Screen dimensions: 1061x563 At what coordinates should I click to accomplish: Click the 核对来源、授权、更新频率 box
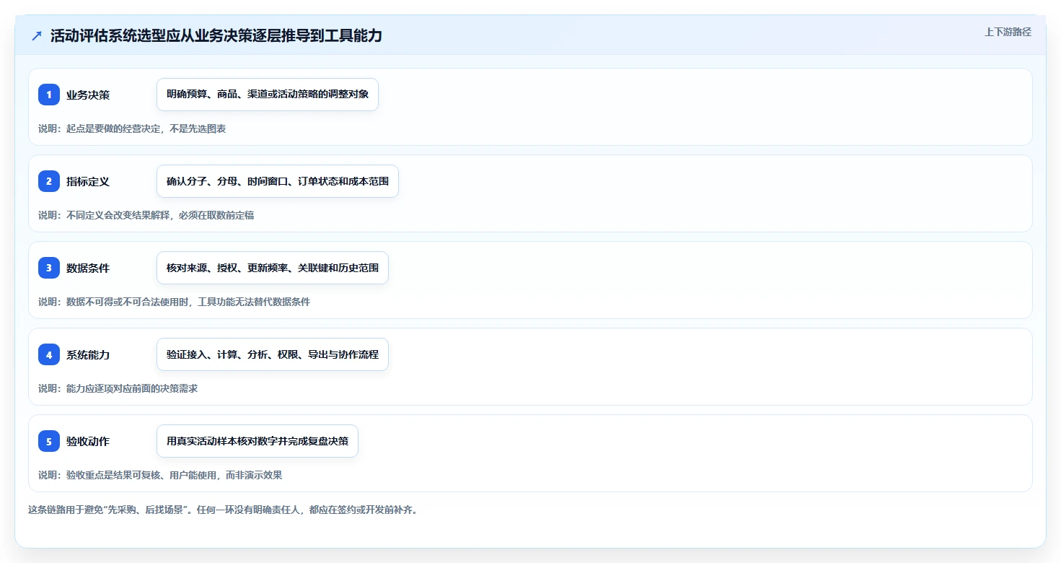tap(273, 268)
